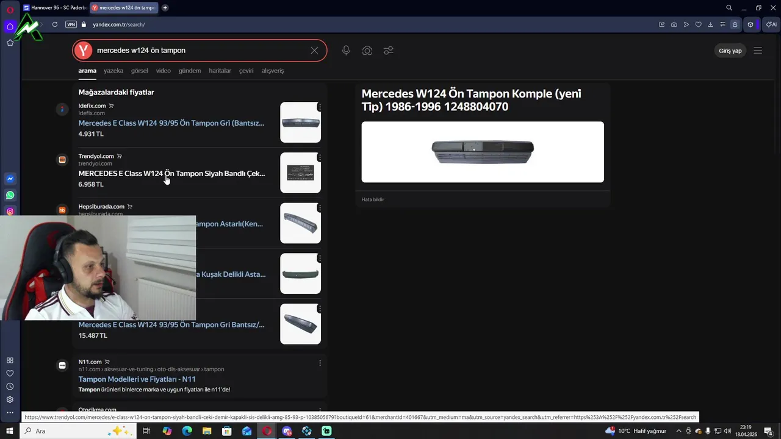Open three-dot menu for Trendyol result
Image resolution: width=781 pixels, height=439 pixels.
(x=320, y=157)
